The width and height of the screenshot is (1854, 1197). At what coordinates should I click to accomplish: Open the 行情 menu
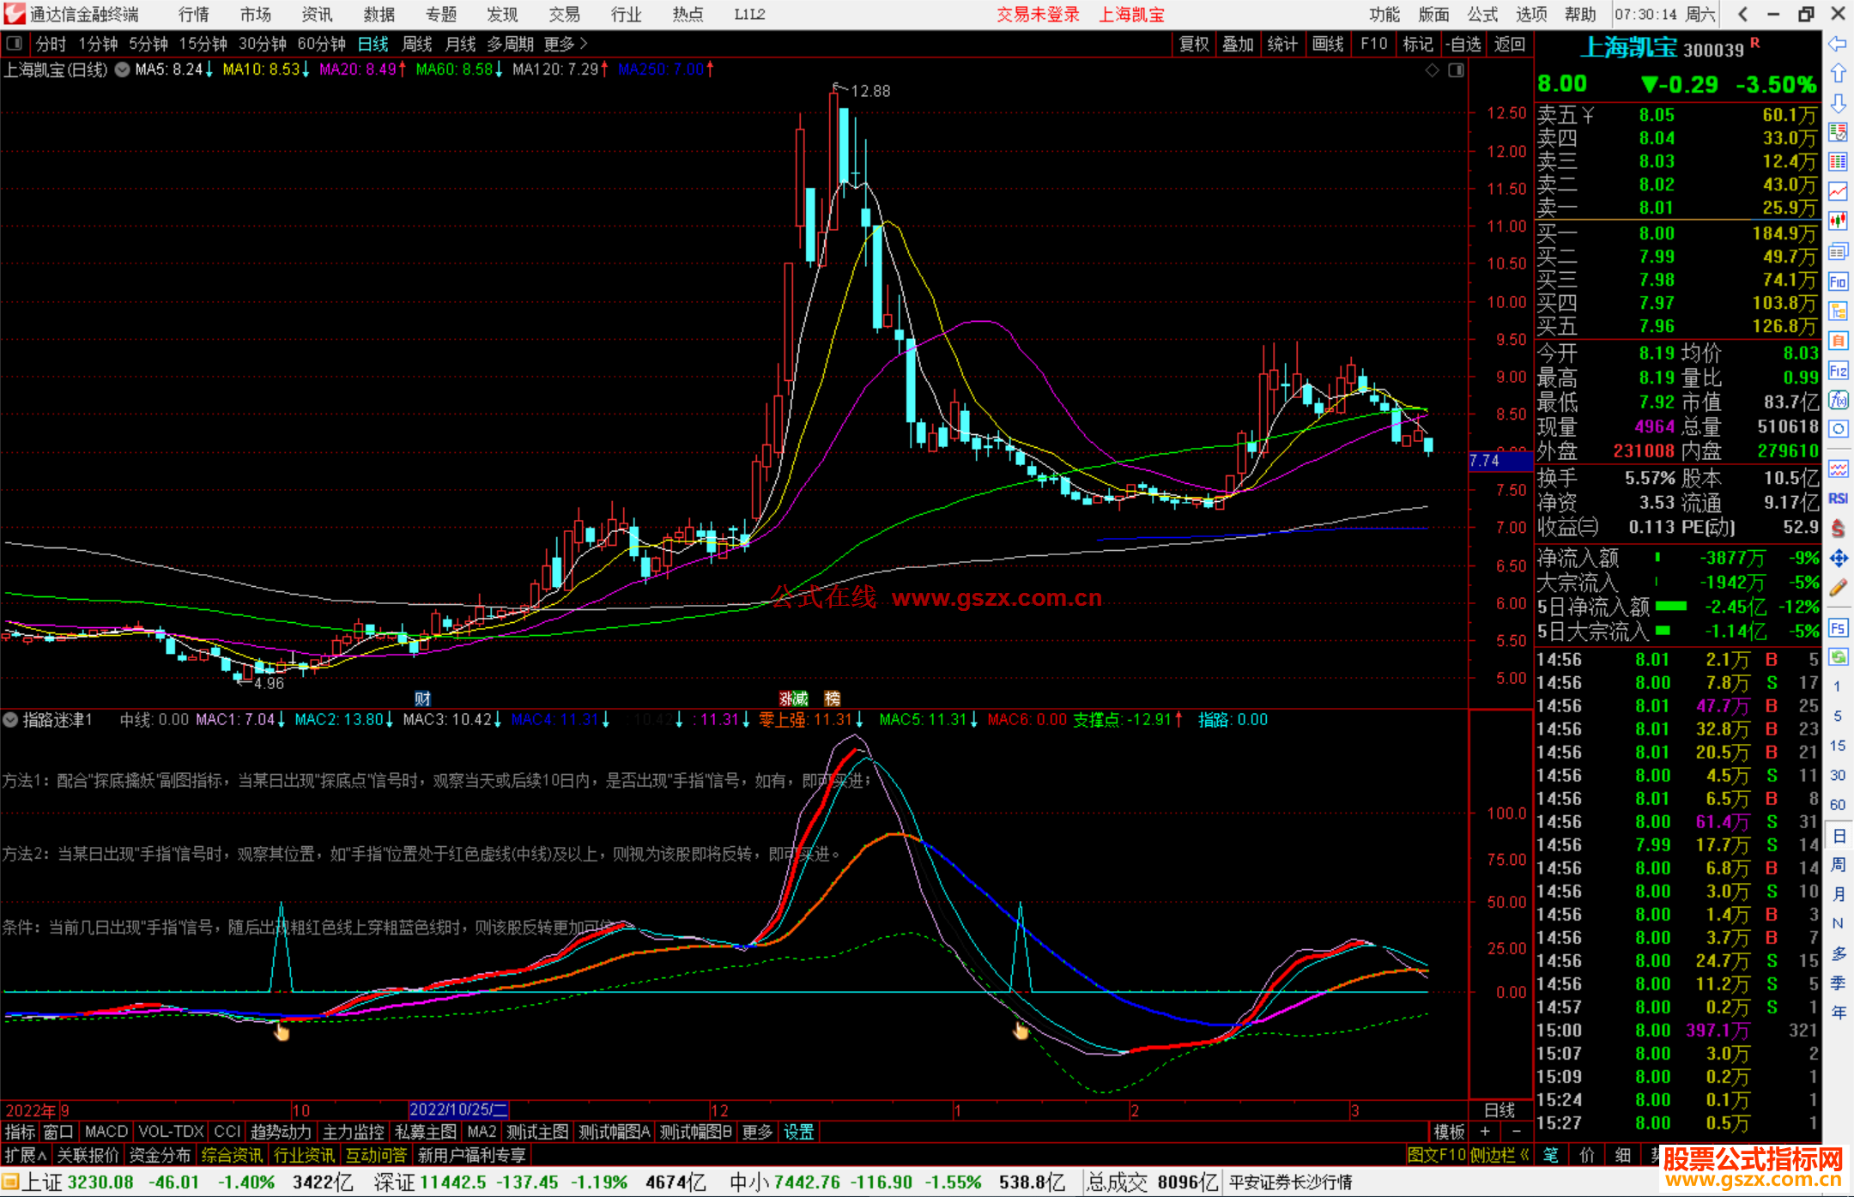point(194,15)
